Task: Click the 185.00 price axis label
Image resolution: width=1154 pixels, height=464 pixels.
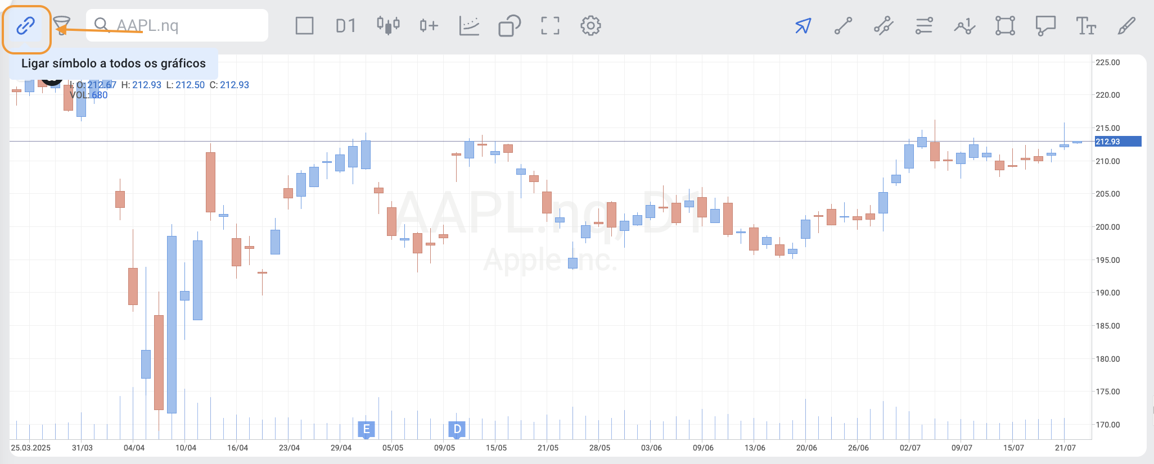Action: pyautogui.click(x=1108, y=326)
